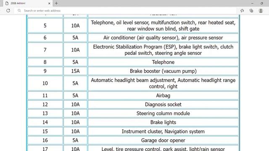The width and height of the screenshot is (269, 151).
Task: Select the 10A rating in fuse 7 row
Action: coord(76,50)
